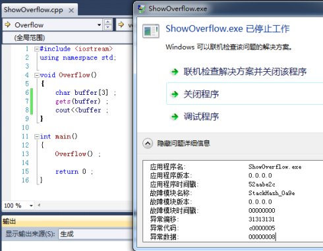Collapse the int main() function block

click(x=37, y=137)
